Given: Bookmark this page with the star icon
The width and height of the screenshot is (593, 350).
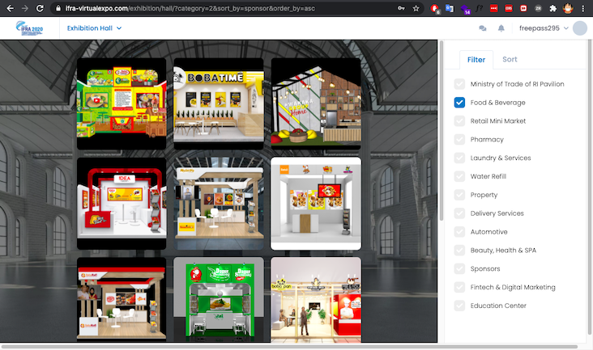Looking at the screenshot, I should (416, 8).
